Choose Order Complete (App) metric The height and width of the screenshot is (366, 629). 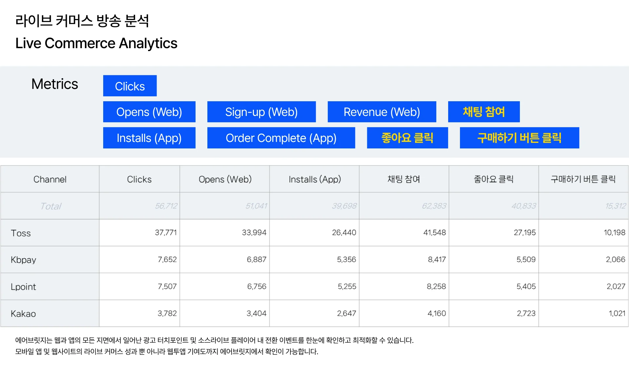pyautogui.click(x=281, y=138)
